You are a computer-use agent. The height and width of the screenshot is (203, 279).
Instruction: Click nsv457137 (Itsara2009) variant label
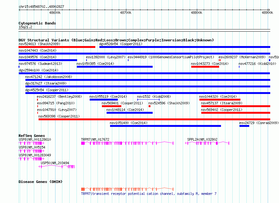(x=222, y=103)
